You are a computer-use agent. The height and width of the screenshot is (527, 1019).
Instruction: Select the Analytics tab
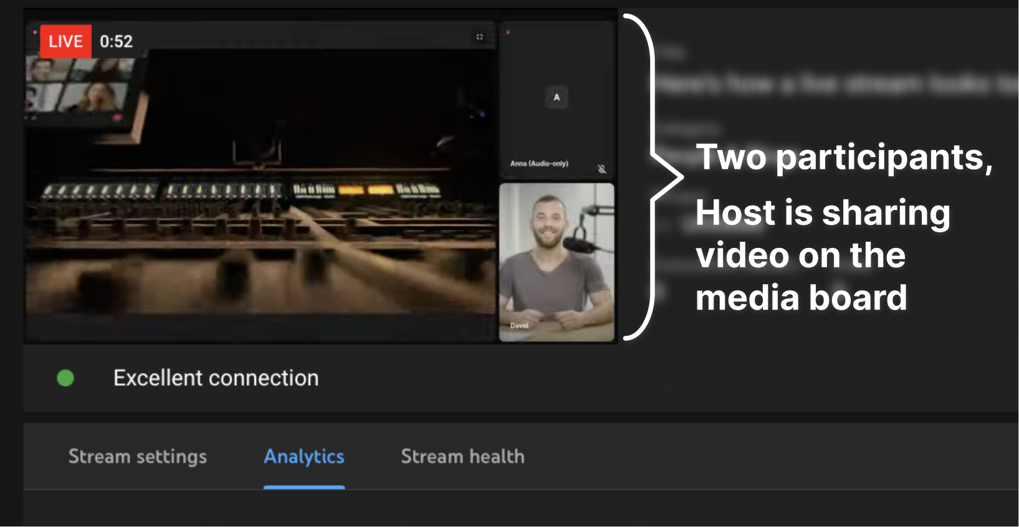304,457
